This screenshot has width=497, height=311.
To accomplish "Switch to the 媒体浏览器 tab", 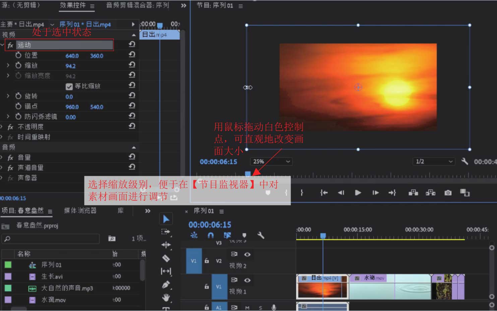I will pyautogui.click(x=80, y=210).
